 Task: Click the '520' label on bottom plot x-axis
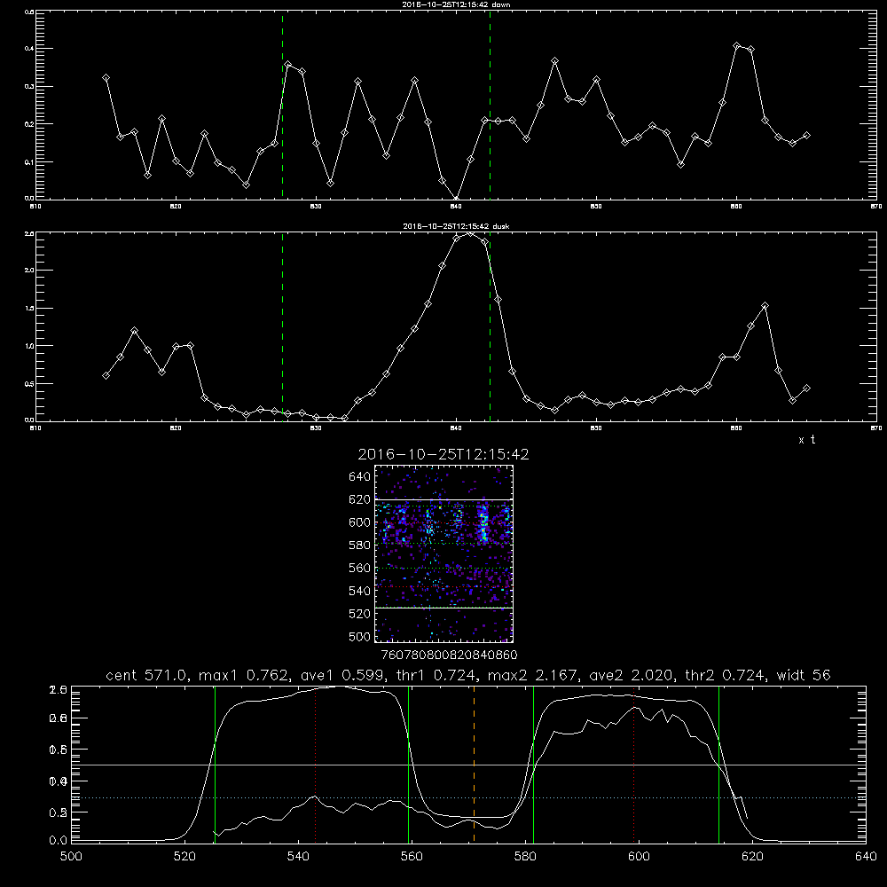coord(184,857)
